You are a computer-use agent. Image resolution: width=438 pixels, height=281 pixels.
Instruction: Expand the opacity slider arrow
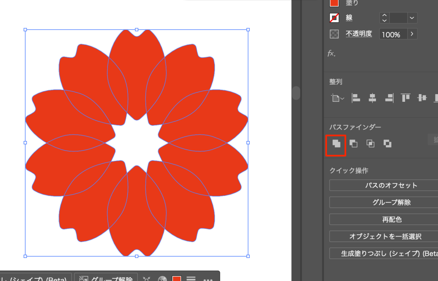point(412,34)
